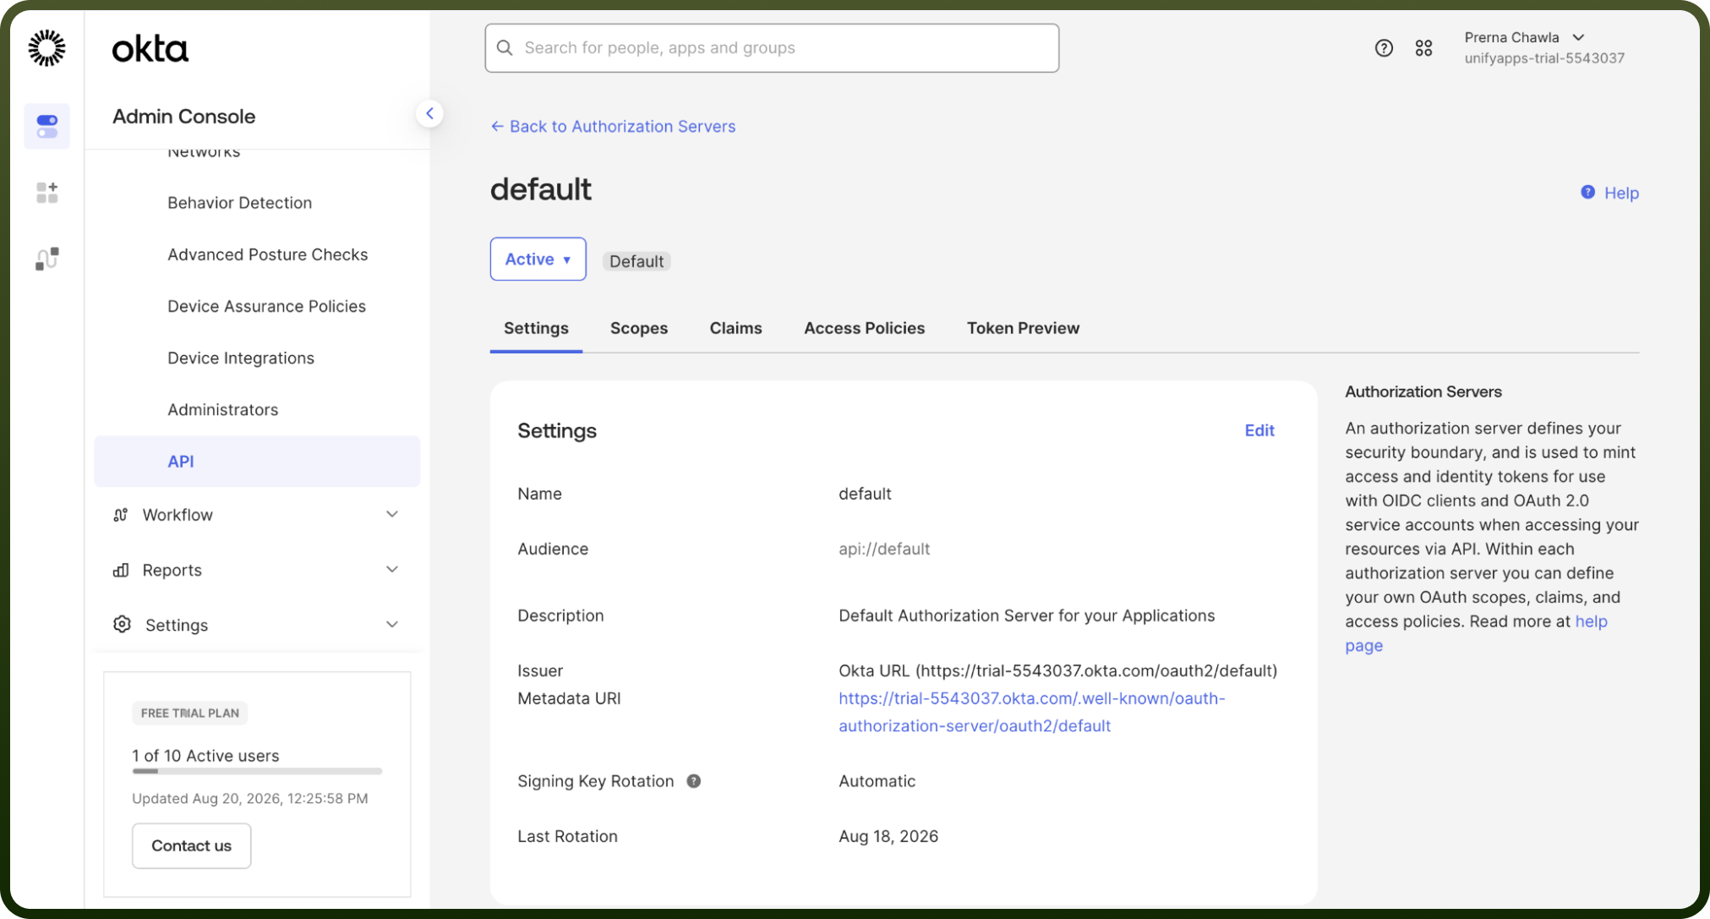1710x919 pixels.
Task: Click the Reports chart icon in sidebar
Action: (x=121, y=570)
